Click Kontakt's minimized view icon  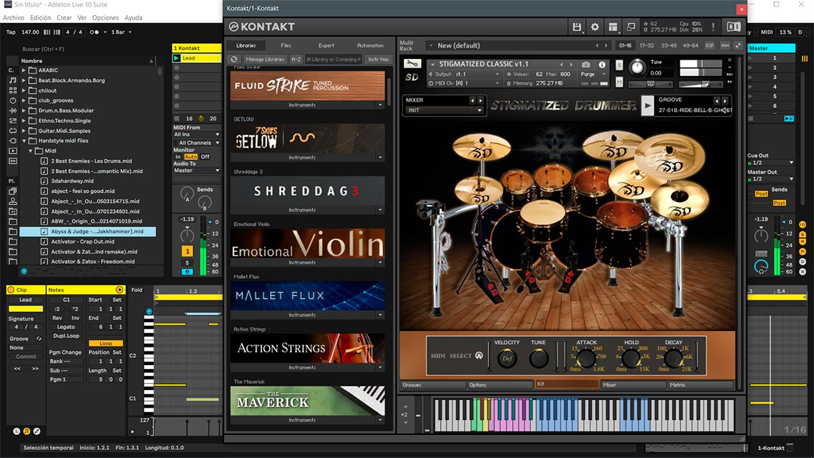coord(631,27)
